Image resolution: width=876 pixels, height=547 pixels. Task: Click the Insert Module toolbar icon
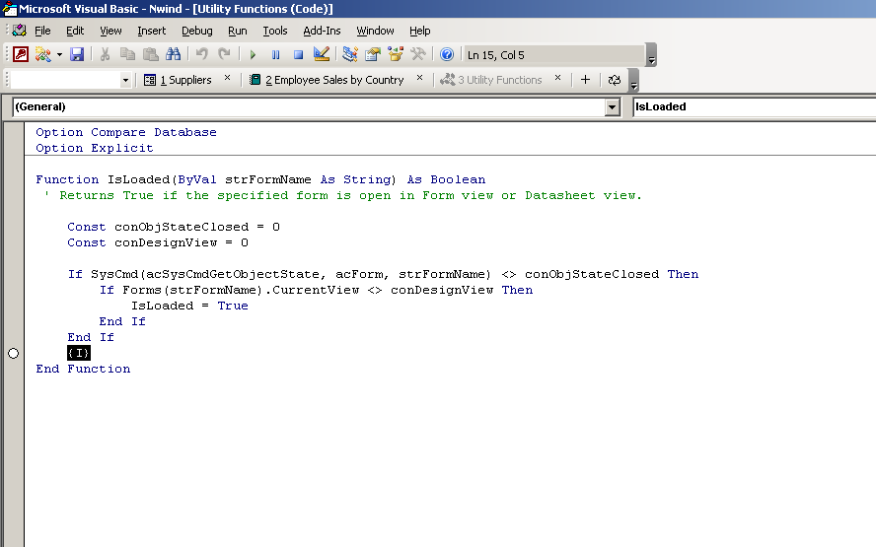[42, 54]
